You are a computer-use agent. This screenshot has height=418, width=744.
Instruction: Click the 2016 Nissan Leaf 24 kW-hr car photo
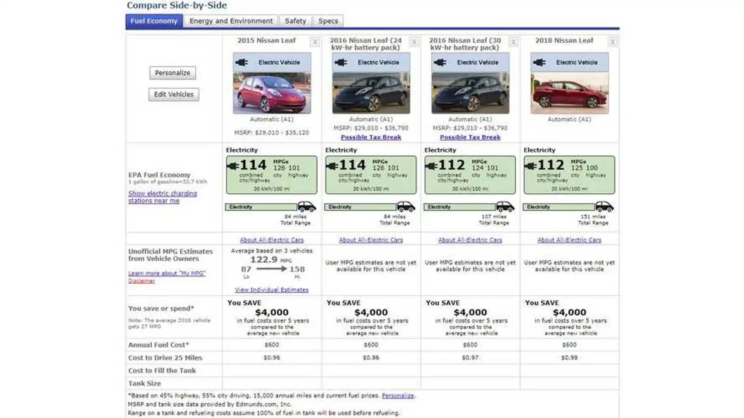(371, 93)
